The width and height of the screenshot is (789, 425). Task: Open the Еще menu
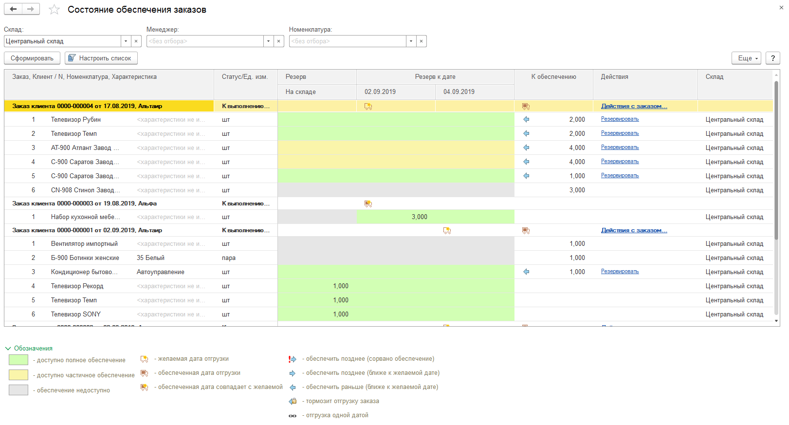746,58
